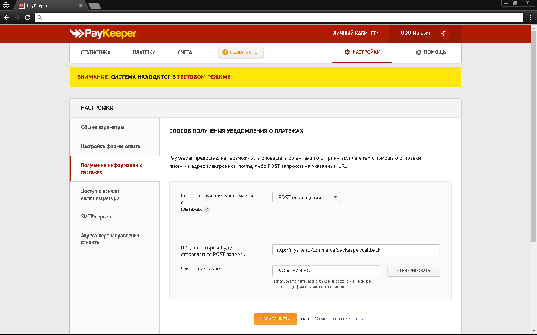Screen dimensions: 537x335
Task: Open the Статистика tab
Action: [x=95, y=52]
